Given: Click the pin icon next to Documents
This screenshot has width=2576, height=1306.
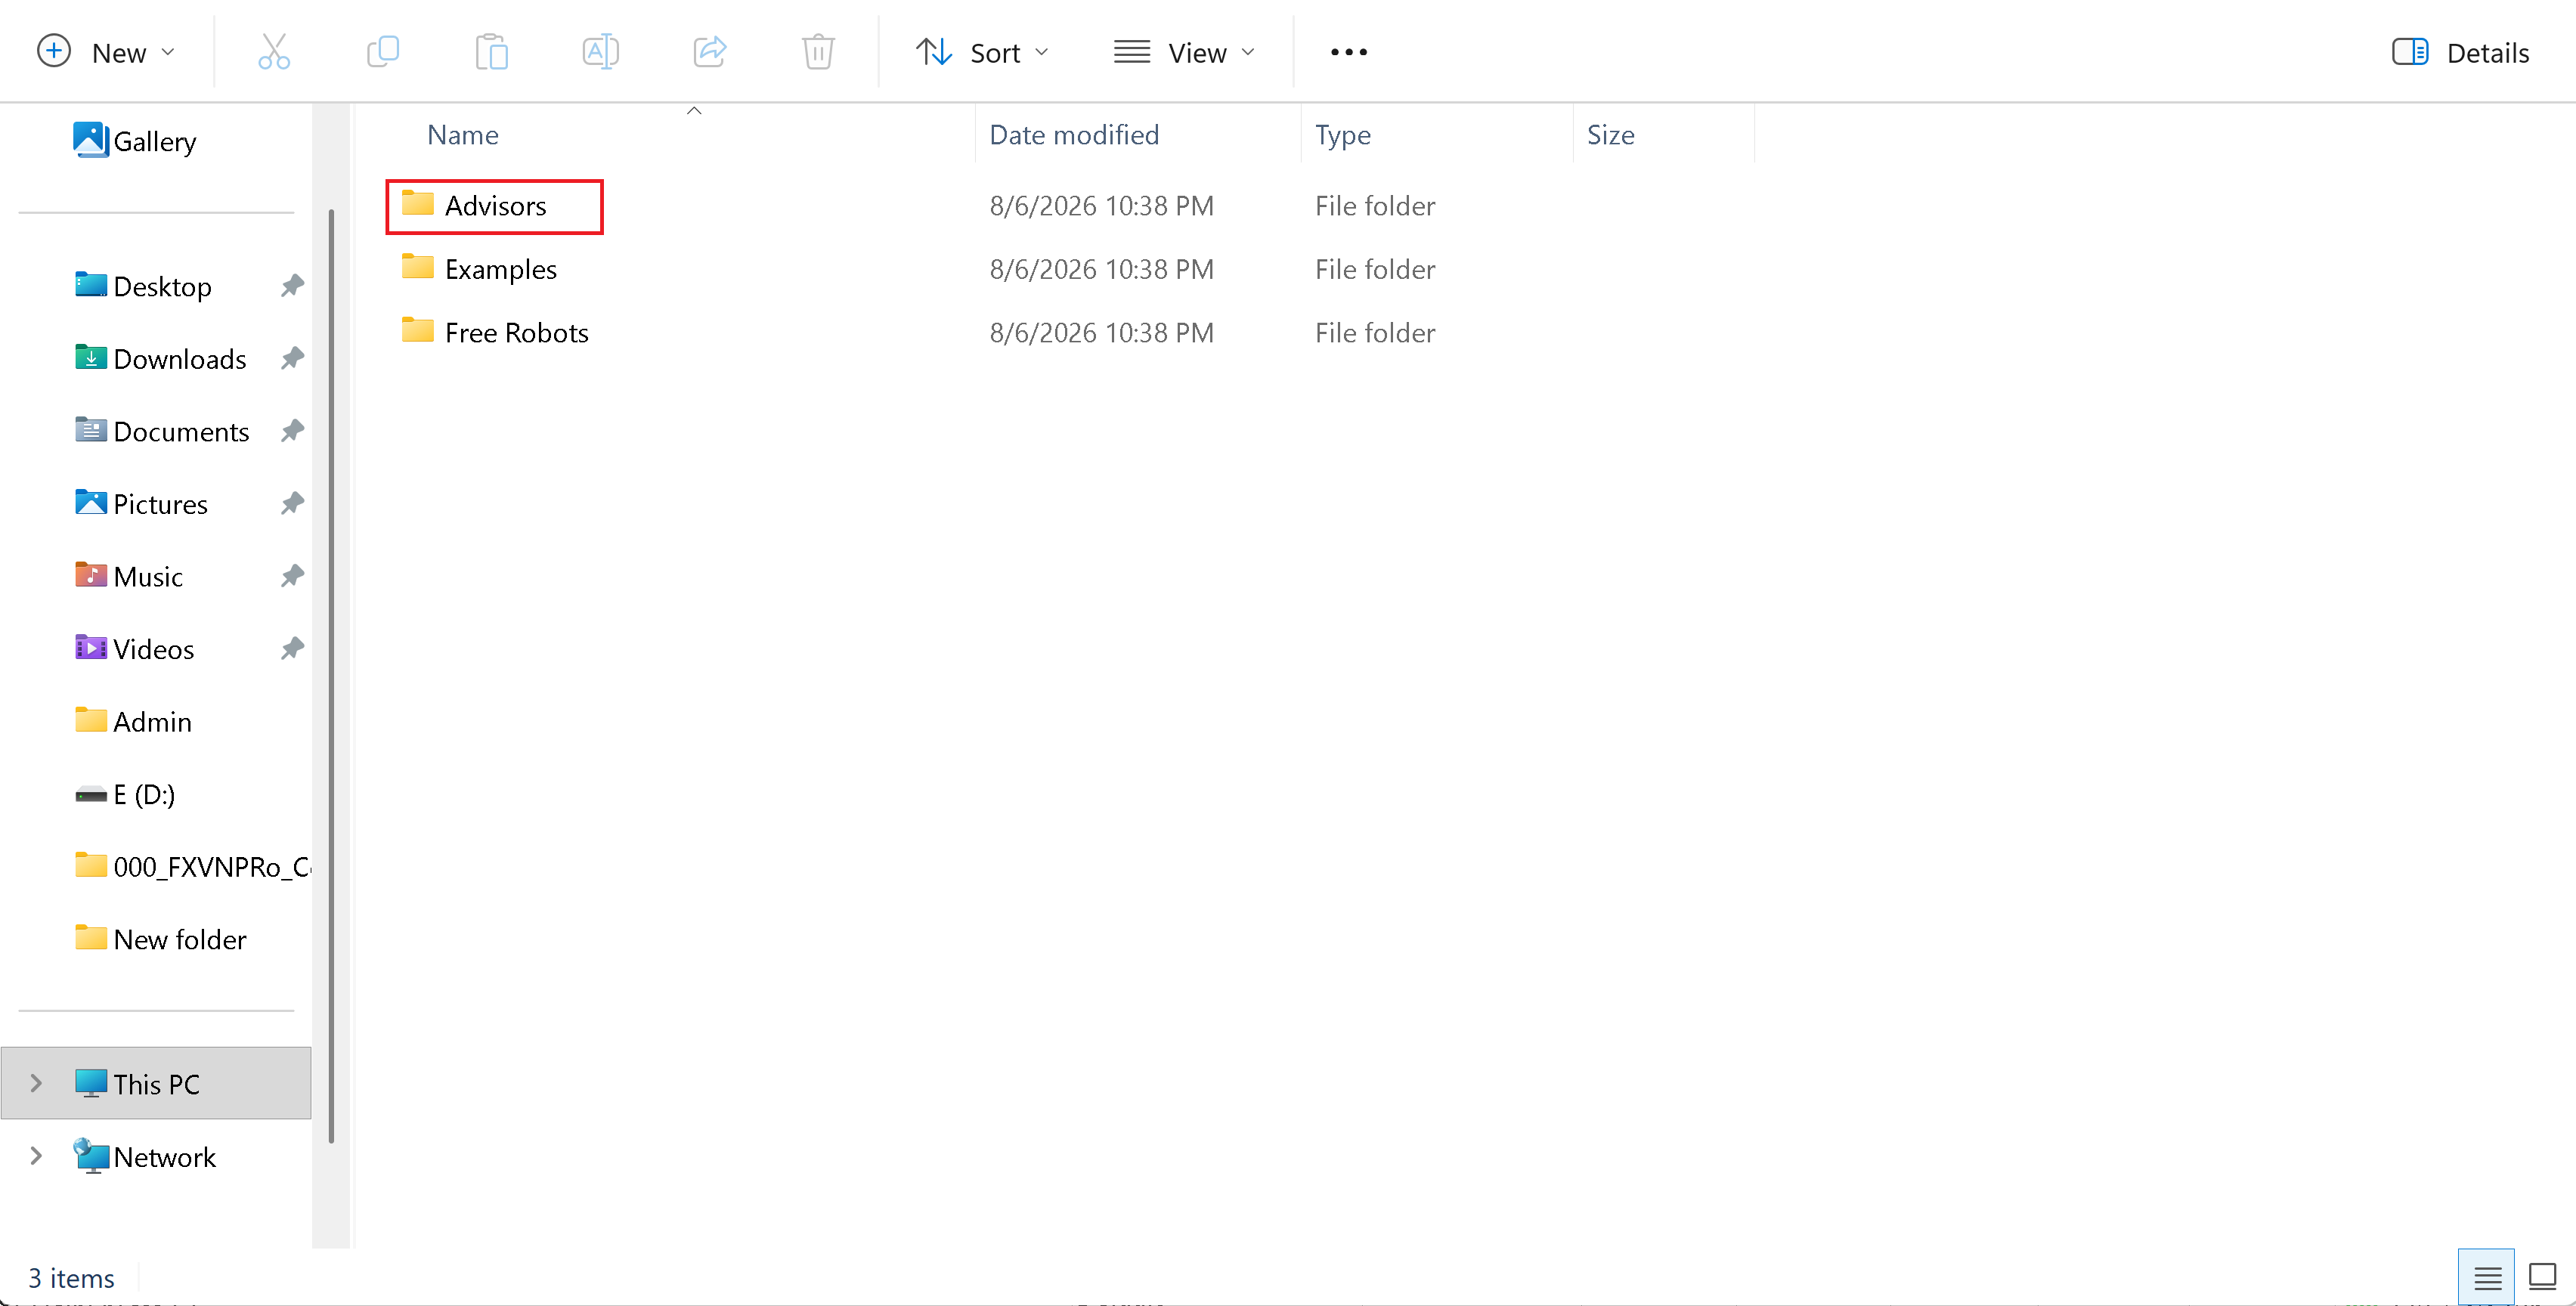Looking at the screenshot, I should click(x=292, y=431).
